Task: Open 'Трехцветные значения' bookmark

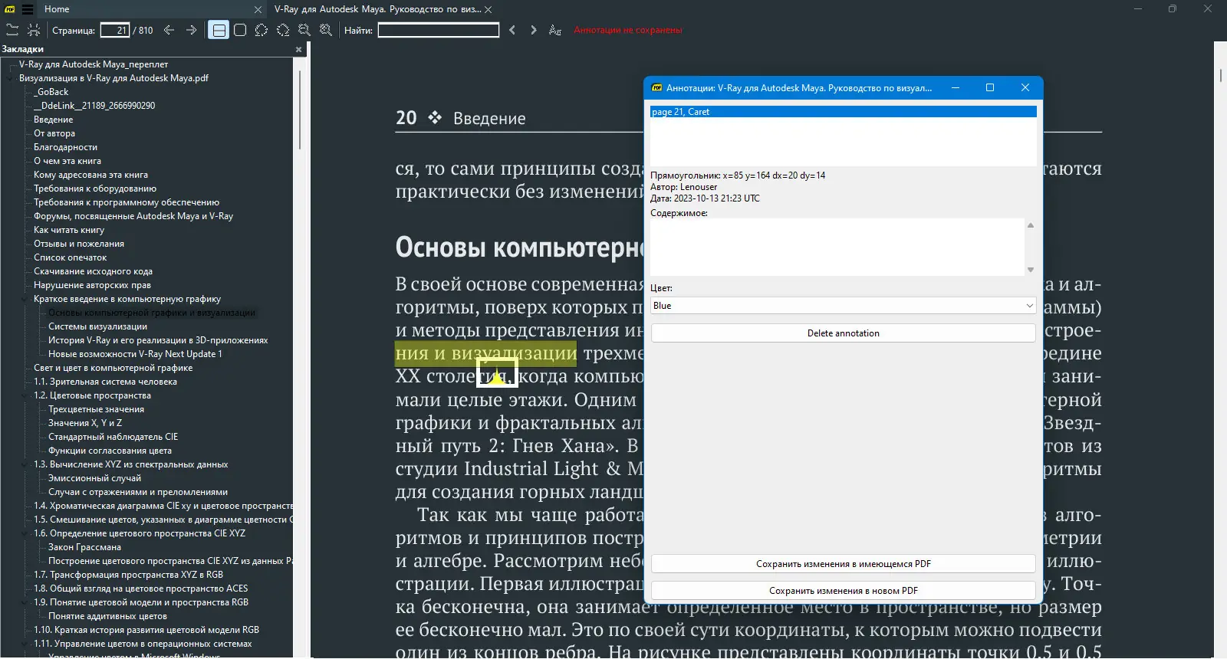Action: click(x=97, y=409)
